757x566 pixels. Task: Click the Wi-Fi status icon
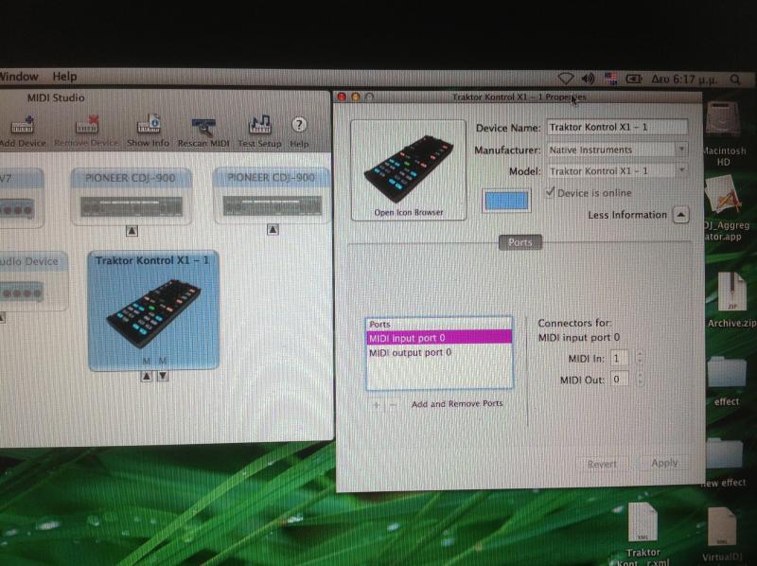tap(565, 79)
